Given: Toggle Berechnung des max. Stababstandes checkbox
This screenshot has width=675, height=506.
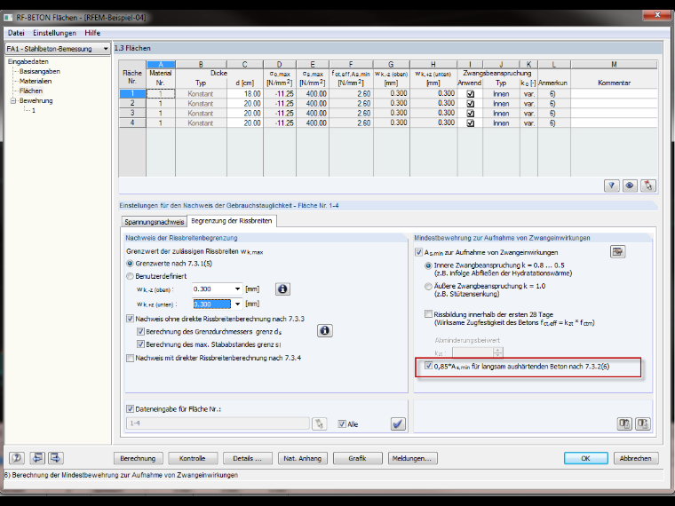Looking at the screenshot, I should coord(140,344).
